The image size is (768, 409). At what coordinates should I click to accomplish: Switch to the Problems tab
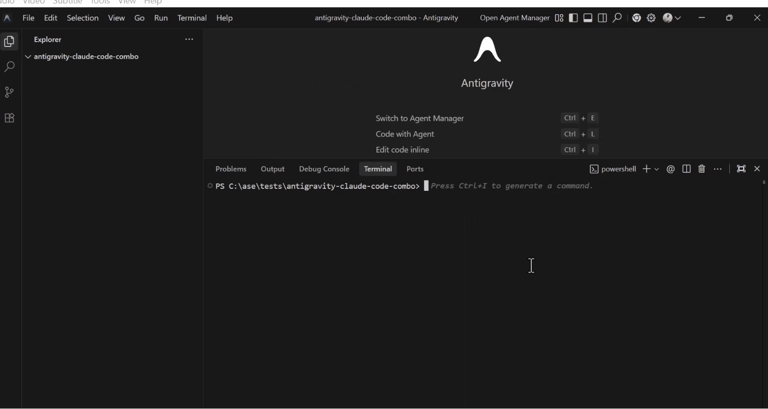pyautogui.click(x=231, y=169)
